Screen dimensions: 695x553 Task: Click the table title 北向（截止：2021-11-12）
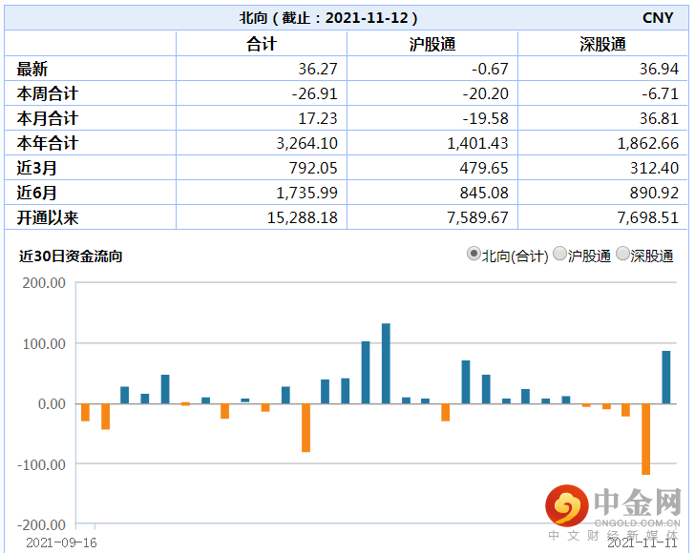(x=328, y=18)
